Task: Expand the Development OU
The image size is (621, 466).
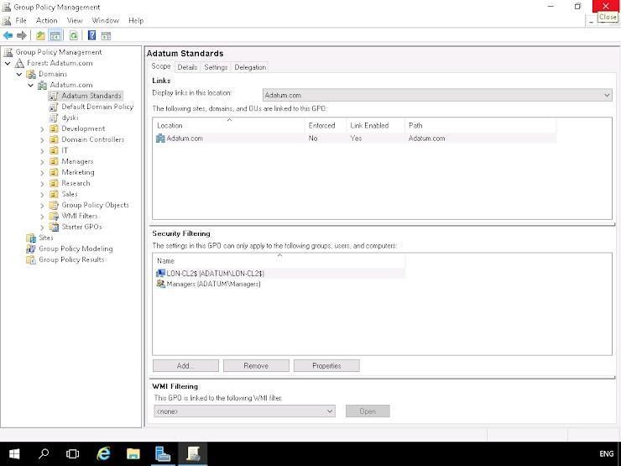Action: click(x=42, y=128)
